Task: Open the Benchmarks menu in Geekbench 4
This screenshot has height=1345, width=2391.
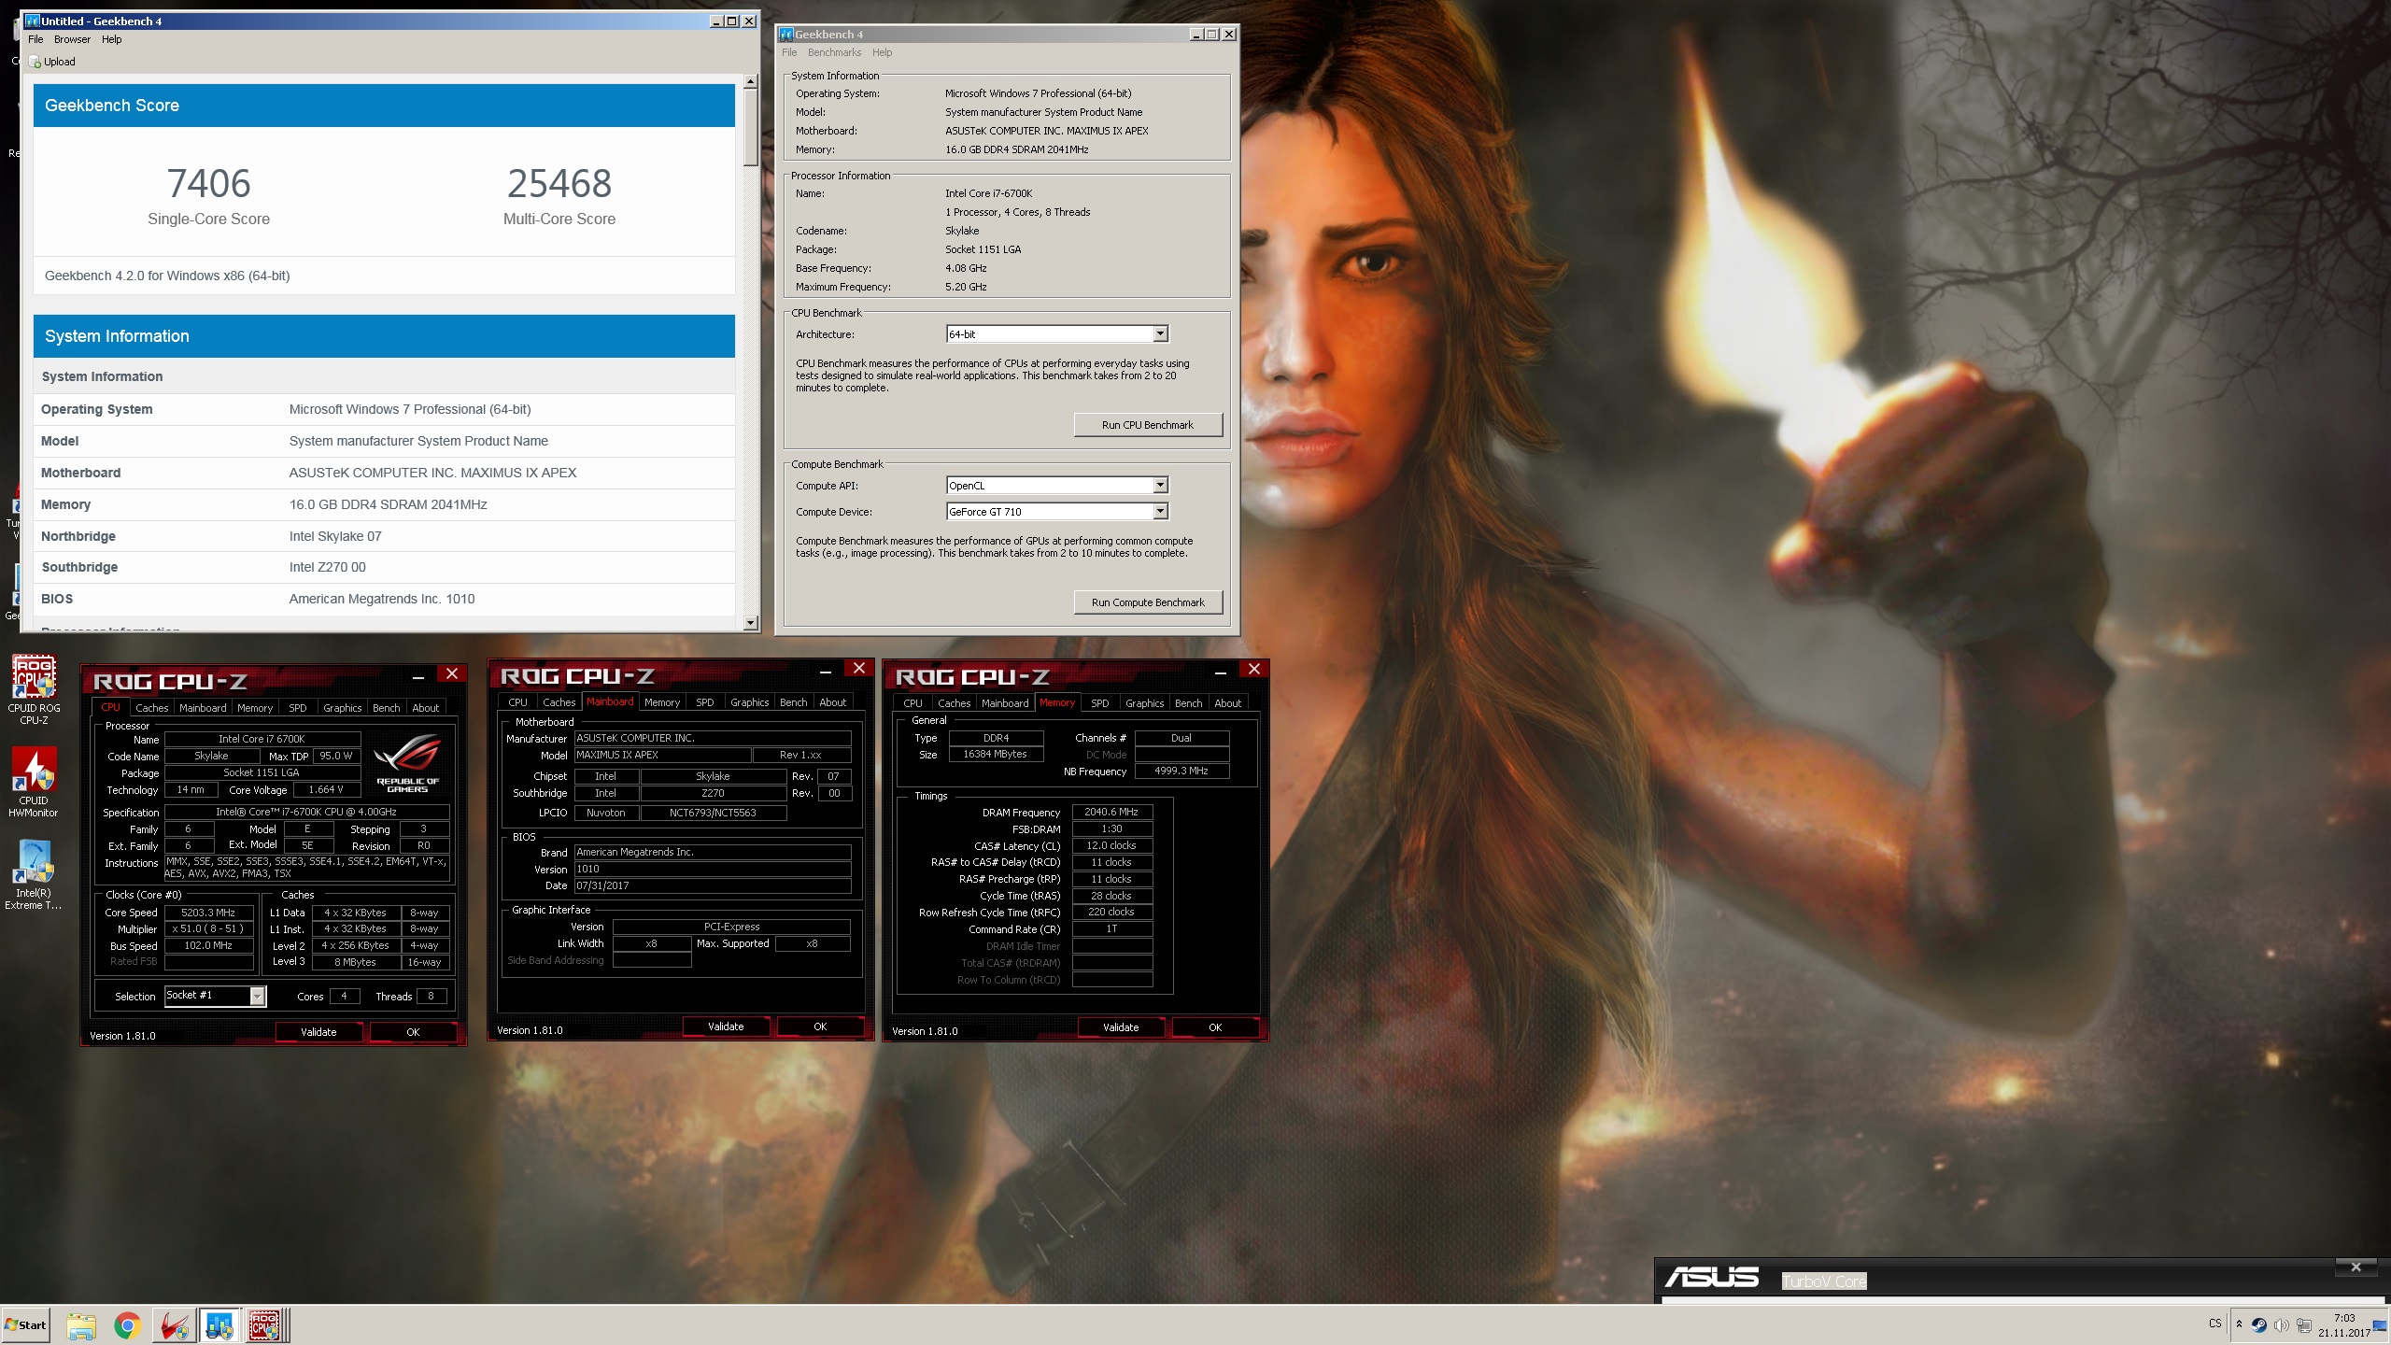Action: point(834,52)
